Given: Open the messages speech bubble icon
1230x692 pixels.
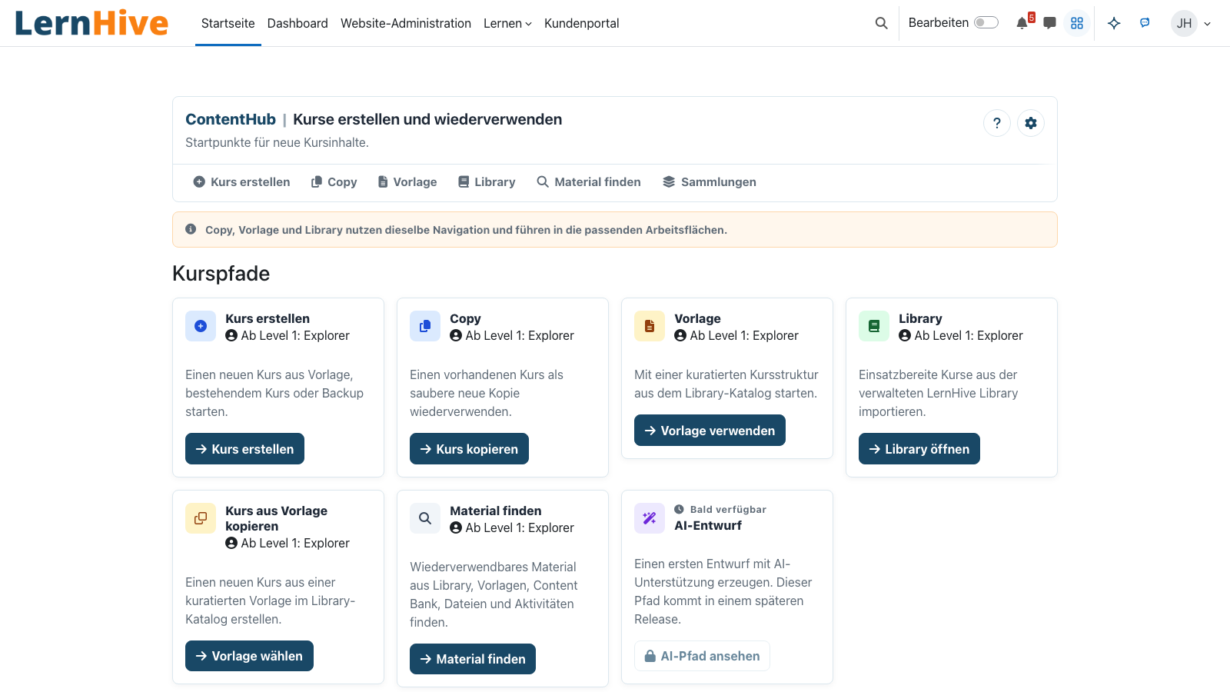Looking at the screenshot, I should tap(1049, 23).
